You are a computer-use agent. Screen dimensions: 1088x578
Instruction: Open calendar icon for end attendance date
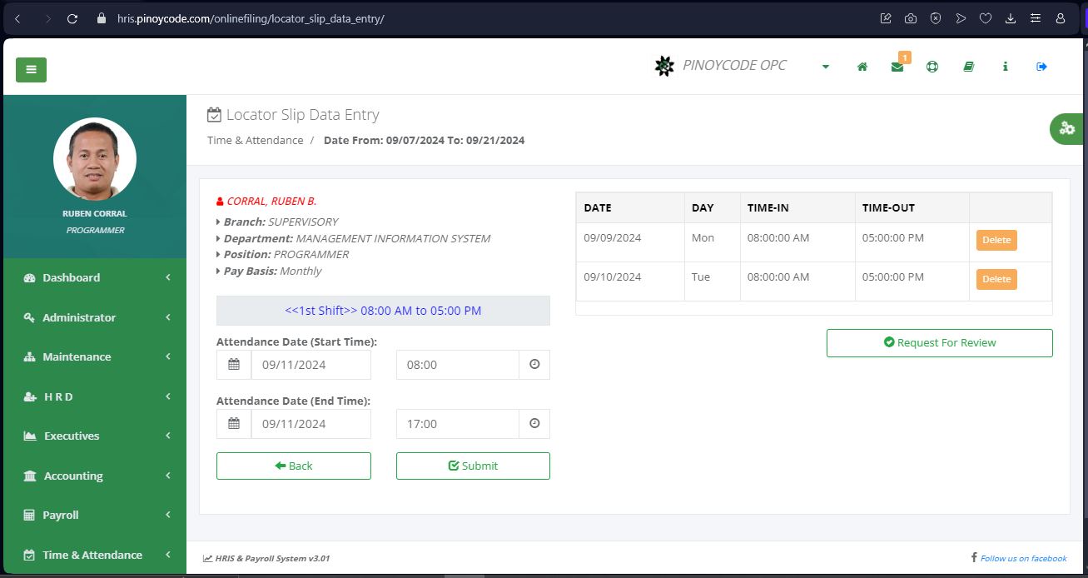234,424
